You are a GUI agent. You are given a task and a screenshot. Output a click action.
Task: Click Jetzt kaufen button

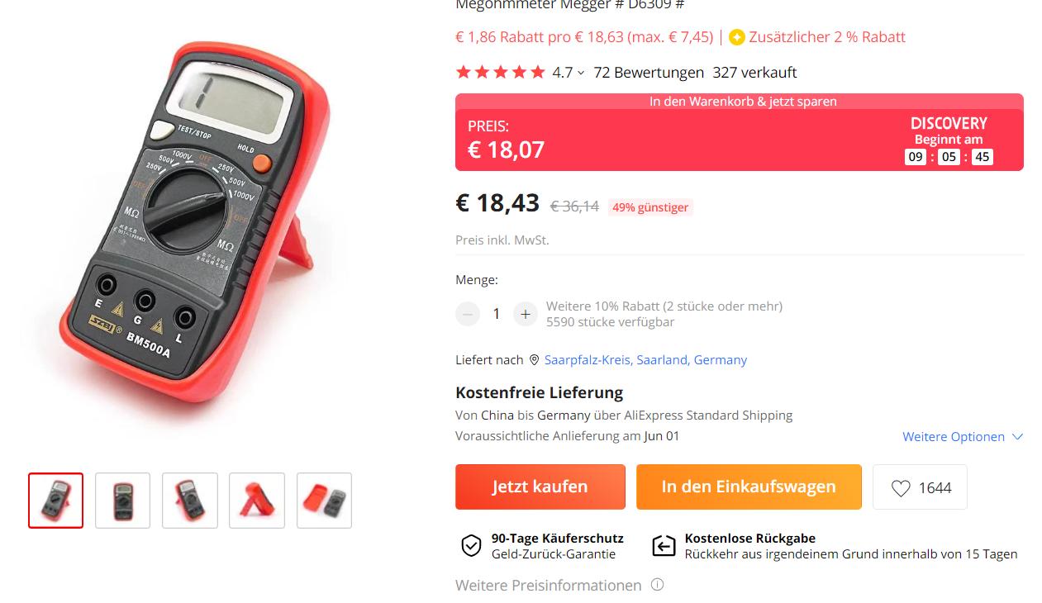pos(540,487)
